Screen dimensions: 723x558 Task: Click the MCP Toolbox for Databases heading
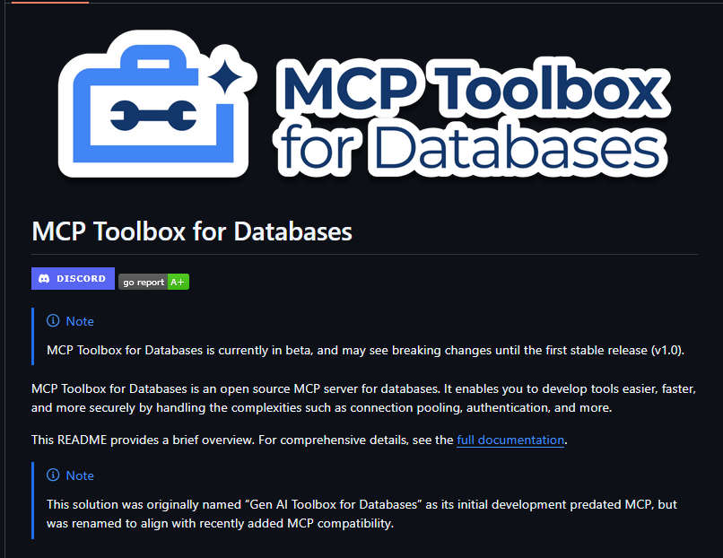click(x=192, y=231)
